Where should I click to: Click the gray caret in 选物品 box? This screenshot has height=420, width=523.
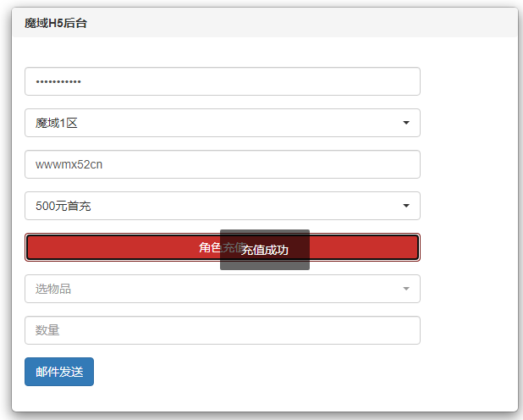click(406, 289)
